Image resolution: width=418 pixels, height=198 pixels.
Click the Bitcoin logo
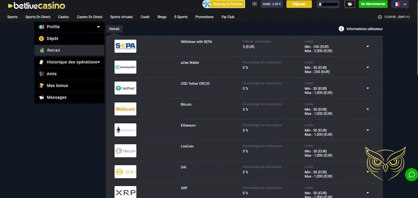[125, 109]
